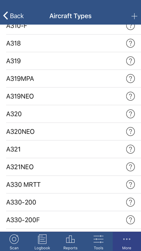Open help info for A330-200F

click(x=131, y=220)
